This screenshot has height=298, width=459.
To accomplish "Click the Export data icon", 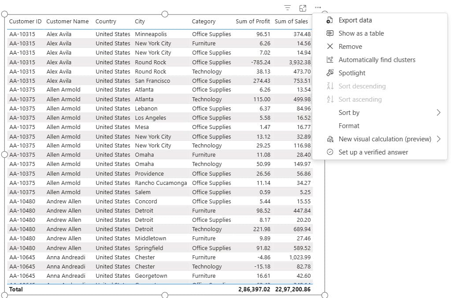I will coord(330,20).
